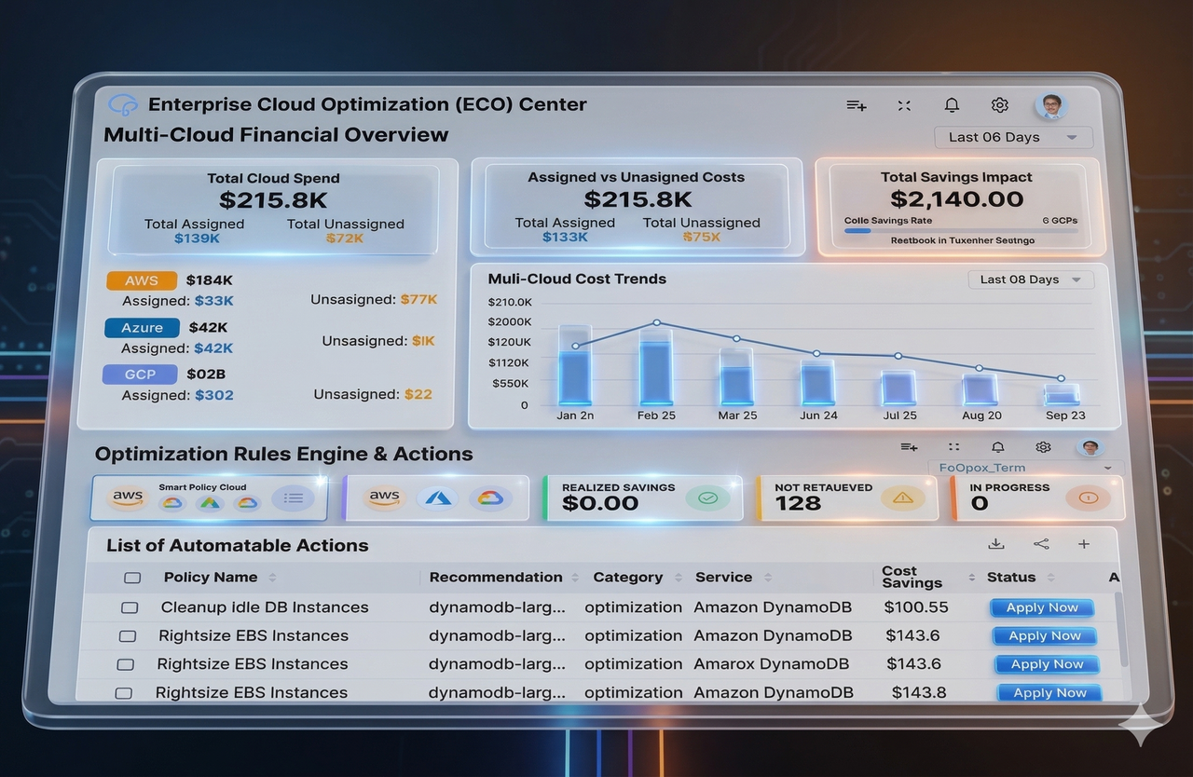
Task: Share the automatable actions list
Action: click(1041, 543)
